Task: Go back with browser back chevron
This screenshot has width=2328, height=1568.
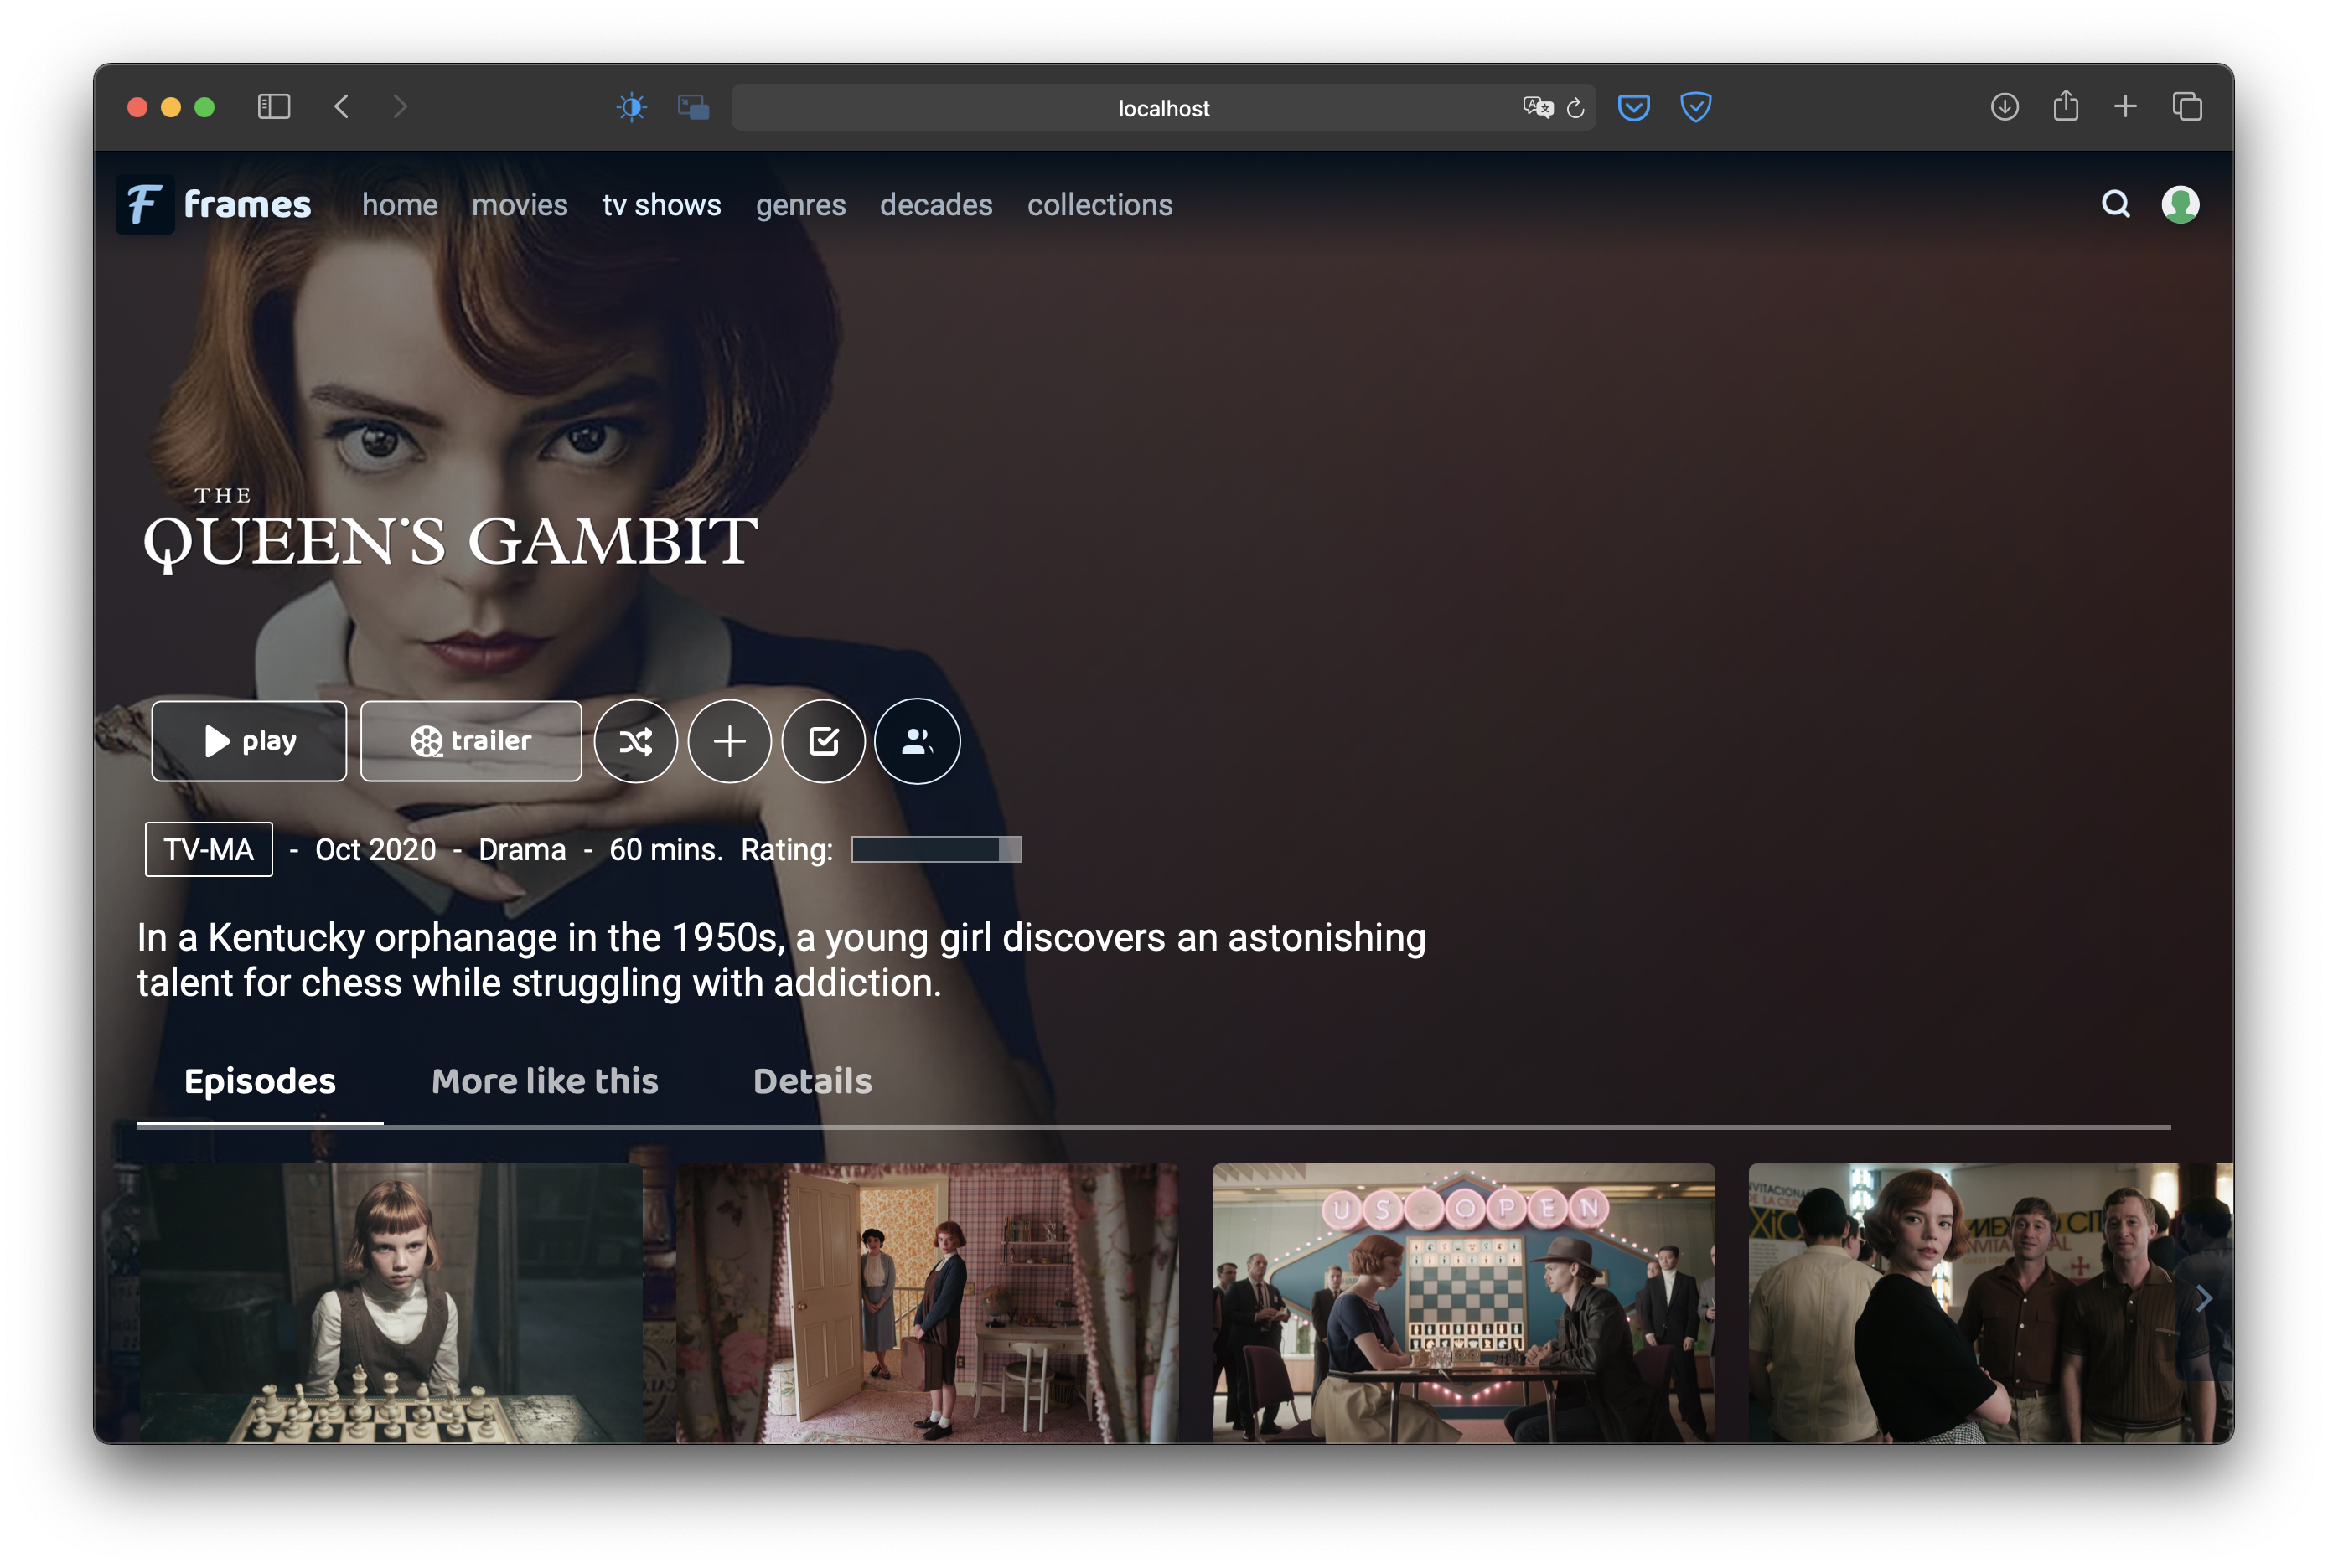Action: click(x=342, y=107)
